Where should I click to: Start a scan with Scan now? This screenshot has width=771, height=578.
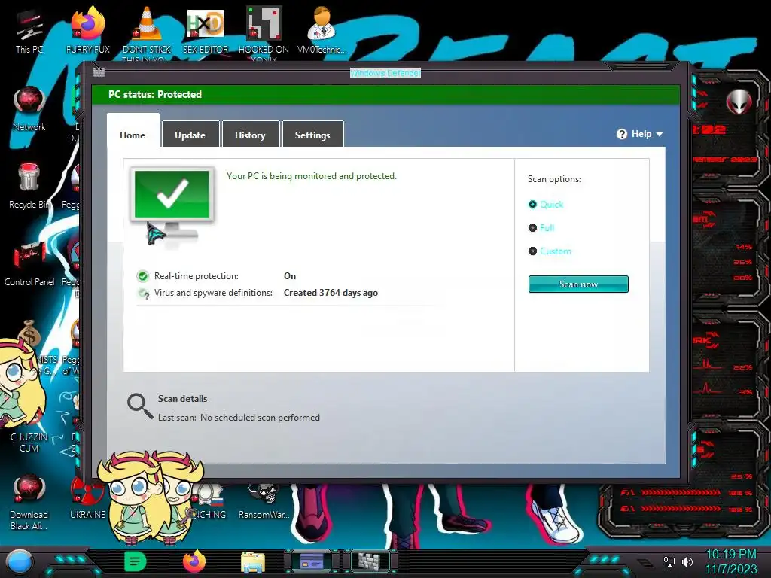click(578, 284)
